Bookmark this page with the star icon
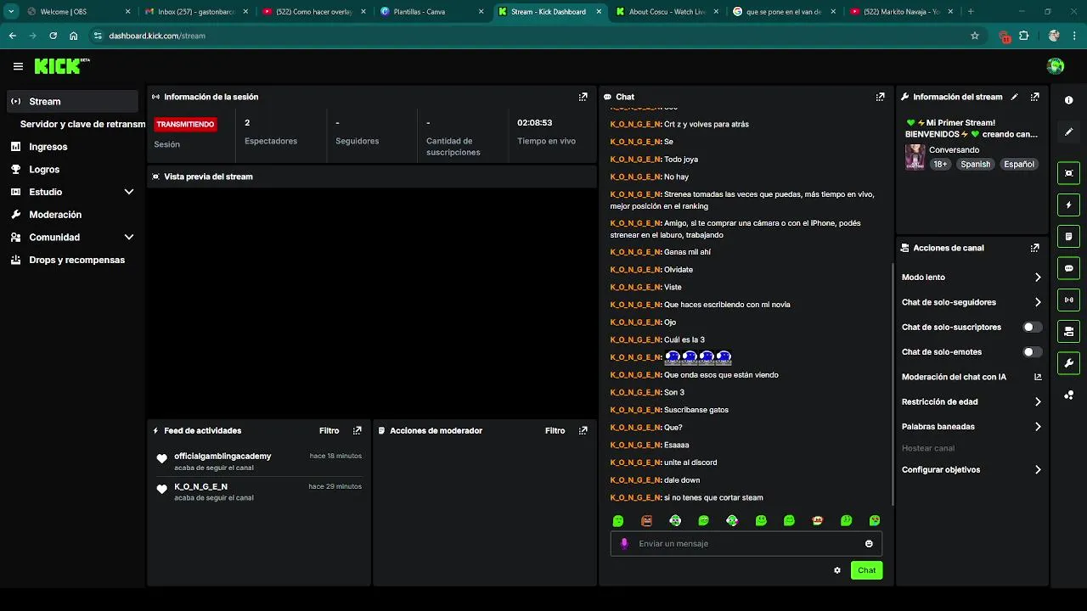The height and width of the screenshot is (611, 1087). pyautogui.click(x=975, y=36)
